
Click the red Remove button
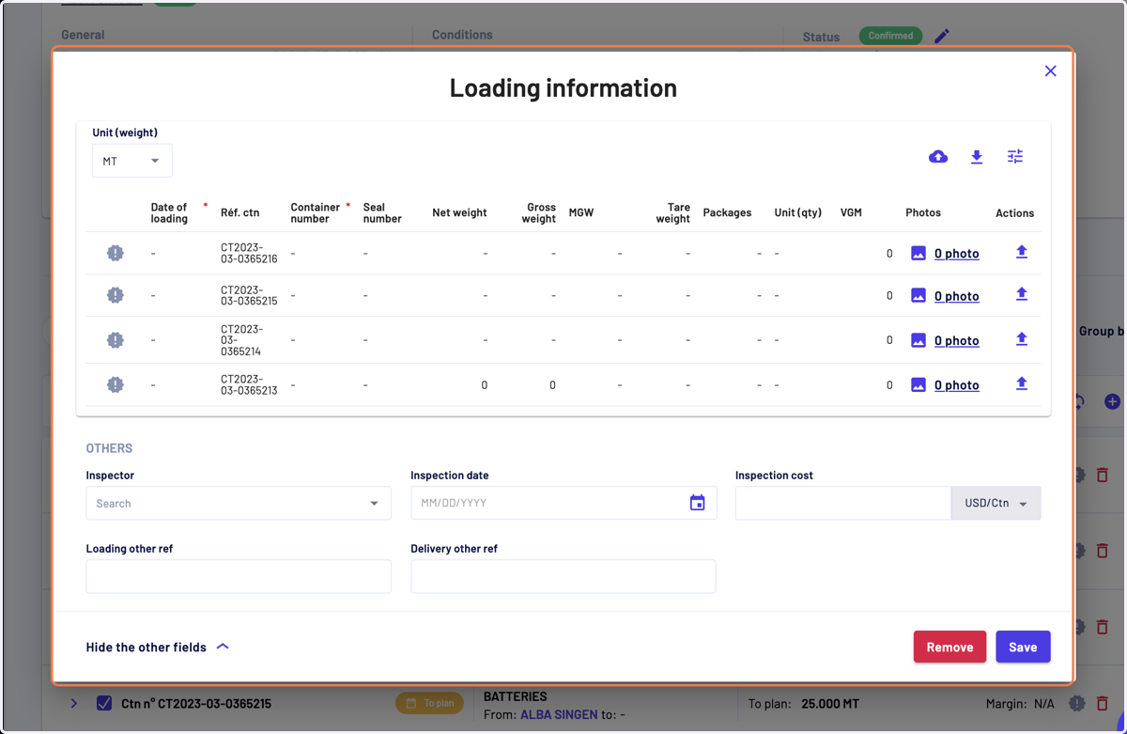[x=949, y=647]
